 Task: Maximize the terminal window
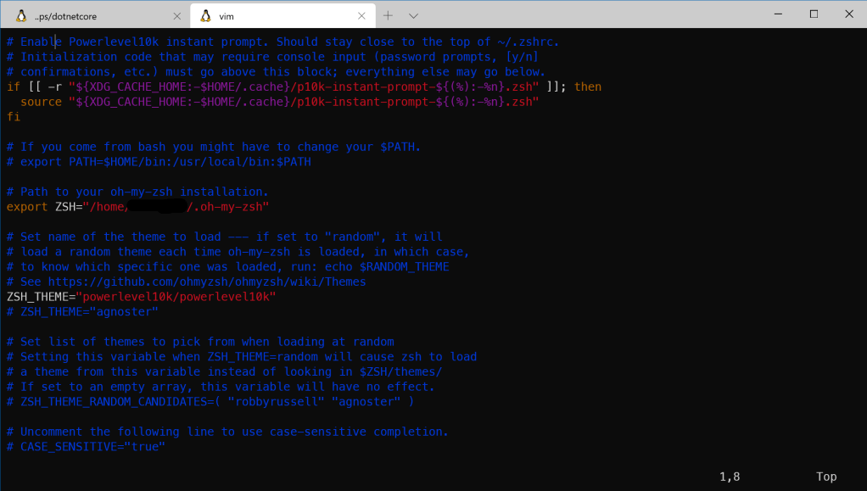[814, 14]
